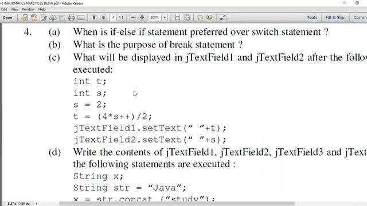Click the Save to cloud upload icon
Viewport: 367px width, 206px height.
coord(53,18)
